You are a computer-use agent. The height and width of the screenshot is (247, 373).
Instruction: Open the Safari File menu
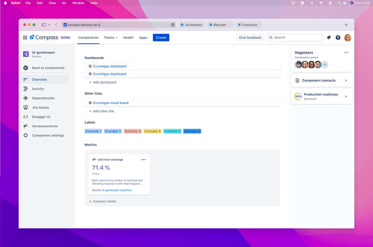click(x=28, y=3)
